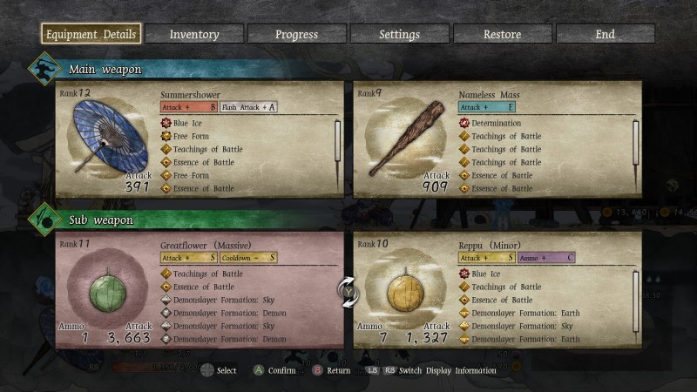The width and height of the screenshot is (697, 392).
Task: Click the Reppu skill list scrollbar
Action: point(636,304)
